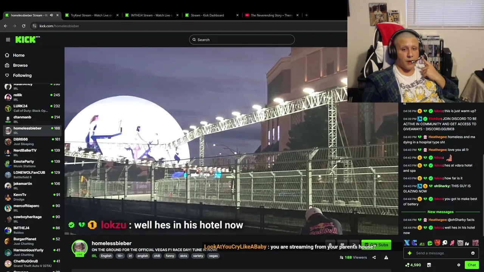This screenshot has width=484, height=272.
Task: Reload the kick.com page
Action: tap(23, 26)
